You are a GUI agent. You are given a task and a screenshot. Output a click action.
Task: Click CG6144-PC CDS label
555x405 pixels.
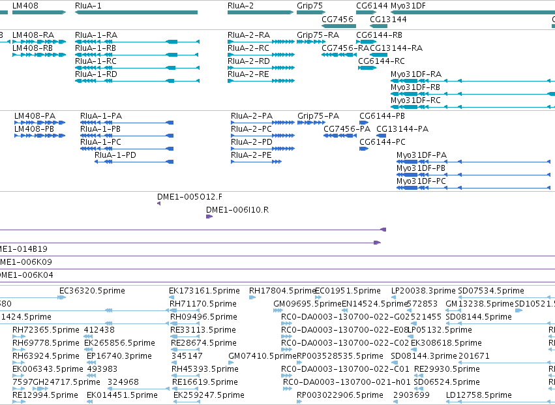382,142
